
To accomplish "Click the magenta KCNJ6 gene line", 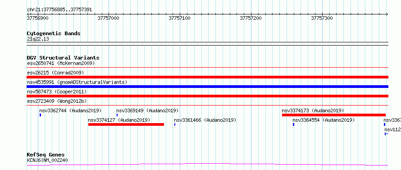I will click(x=207, y=164).
